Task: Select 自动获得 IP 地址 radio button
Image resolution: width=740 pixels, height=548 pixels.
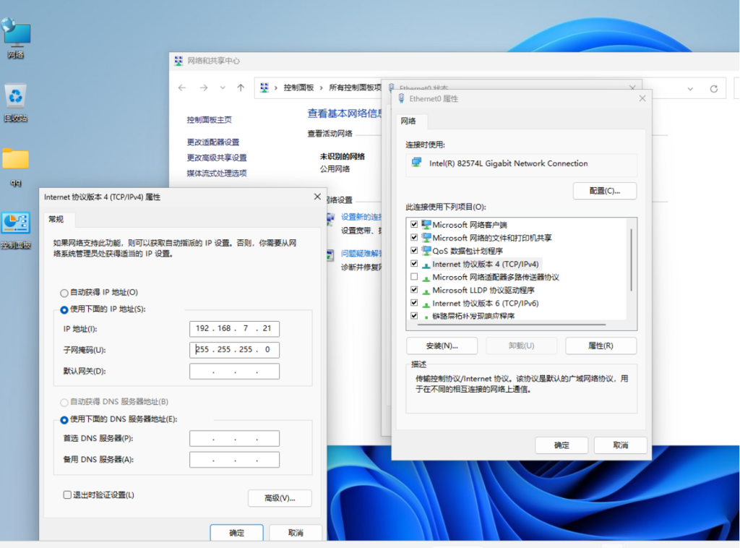Action: click(64, 293)
